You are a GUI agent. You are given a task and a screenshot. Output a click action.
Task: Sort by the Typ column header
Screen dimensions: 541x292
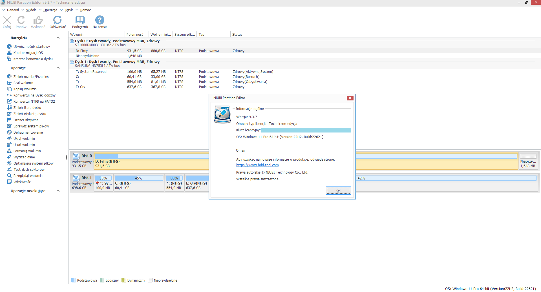tap(214, 35)
